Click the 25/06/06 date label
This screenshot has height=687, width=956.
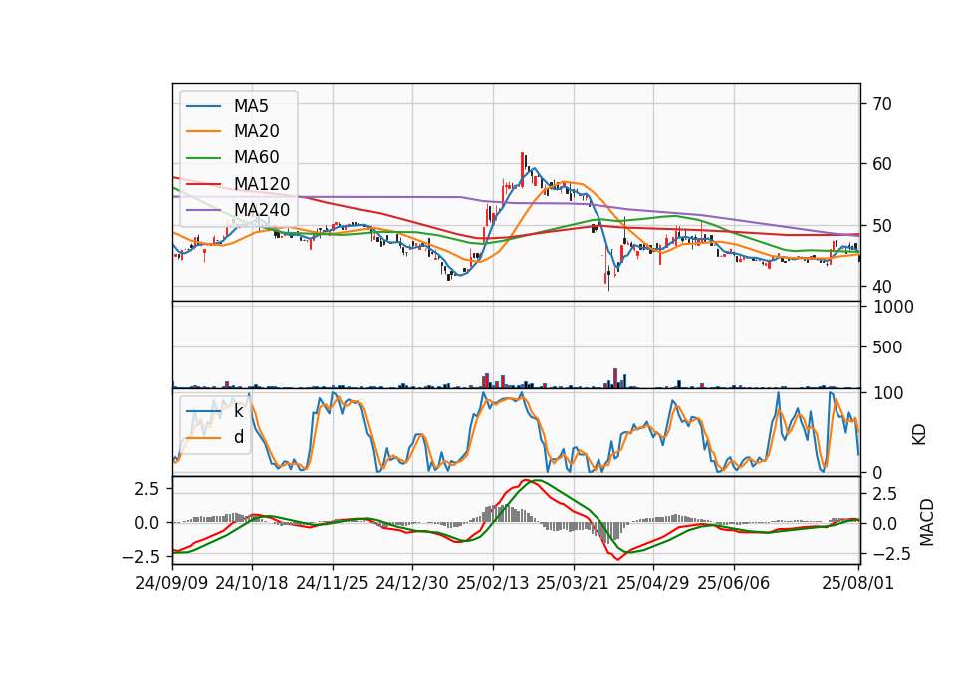point(734,583)
